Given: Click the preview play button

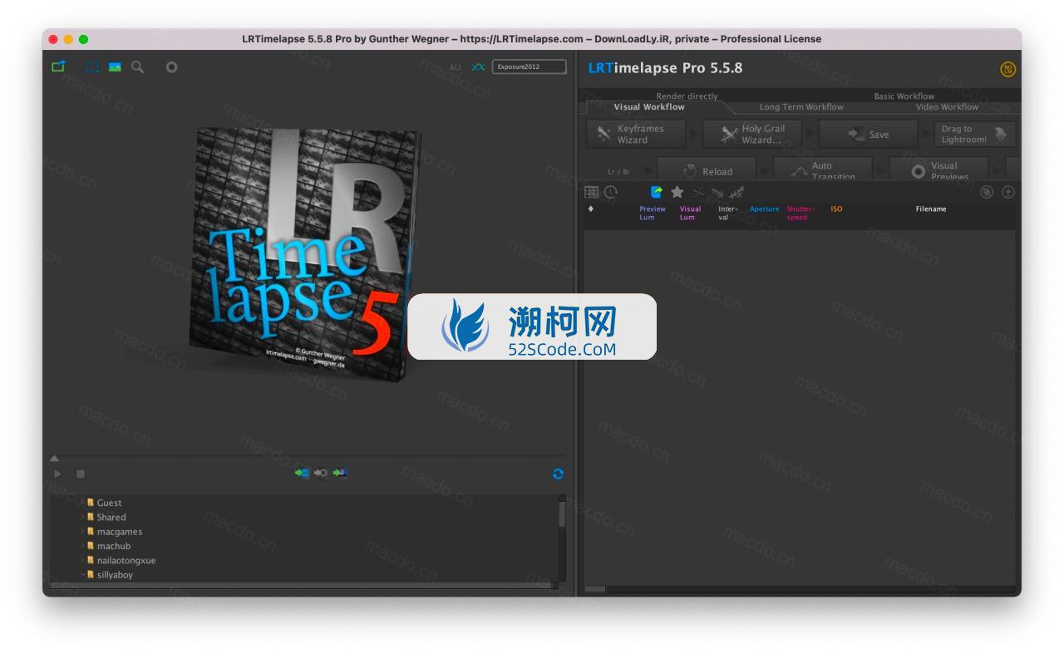Looking at the screenshot, I should (x=57, y=474).
